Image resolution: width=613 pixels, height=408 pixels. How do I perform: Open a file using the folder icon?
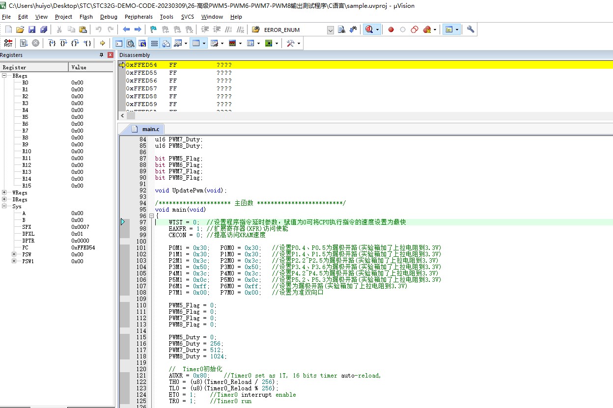click(20, 29)
